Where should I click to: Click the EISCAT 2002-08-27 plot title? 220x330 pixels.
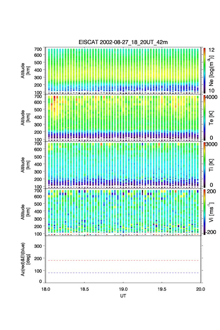click(x=123, y=42)
